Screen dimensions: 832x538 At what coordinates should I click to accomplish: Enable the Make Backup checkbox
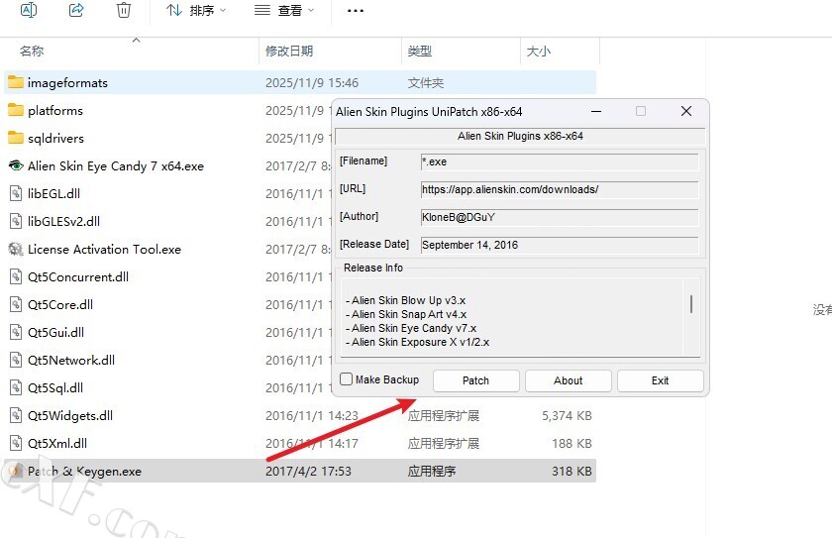point(347,379)
